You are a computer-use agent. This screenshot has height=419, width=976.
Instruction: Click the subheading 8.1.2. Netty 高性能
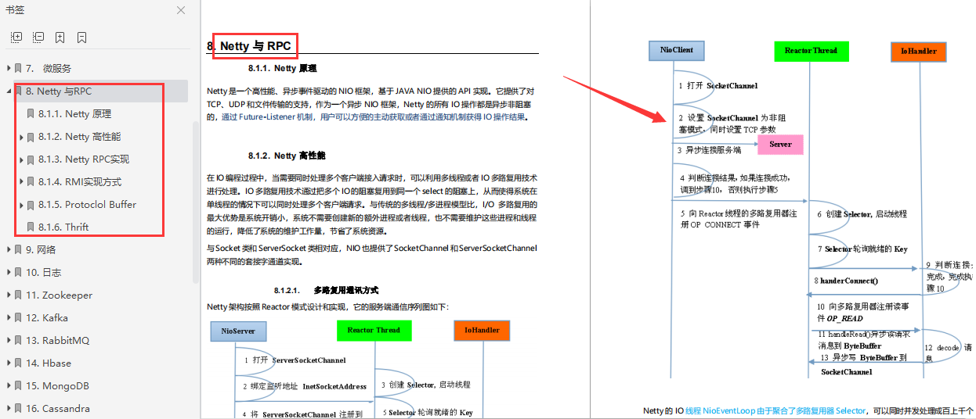287,156
